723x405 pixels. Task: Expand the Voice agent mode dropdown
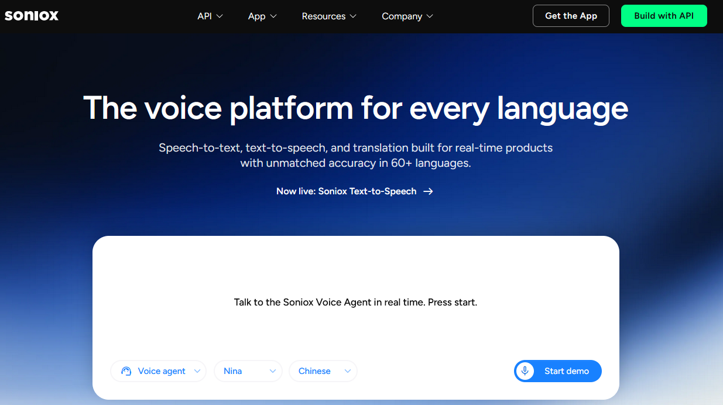158,371
